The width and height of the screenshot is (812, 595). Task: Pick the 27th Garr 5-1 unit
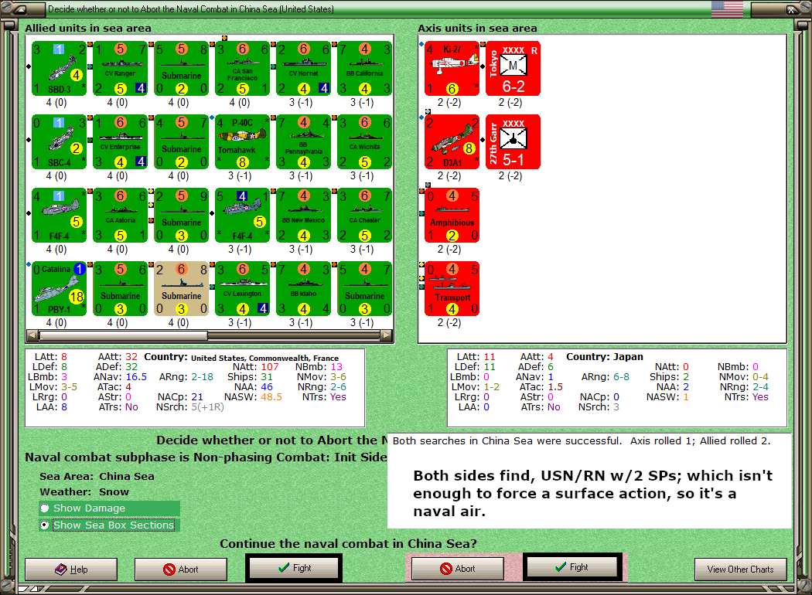click(513, 142)
